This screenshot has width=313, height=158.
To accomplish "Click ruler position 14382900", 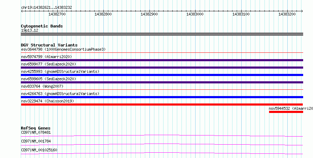I will 149,14.
